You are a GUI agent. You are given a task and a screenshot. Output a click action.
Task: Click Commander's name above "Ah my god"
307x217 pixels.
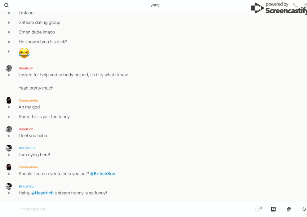[x=29, y=100]
